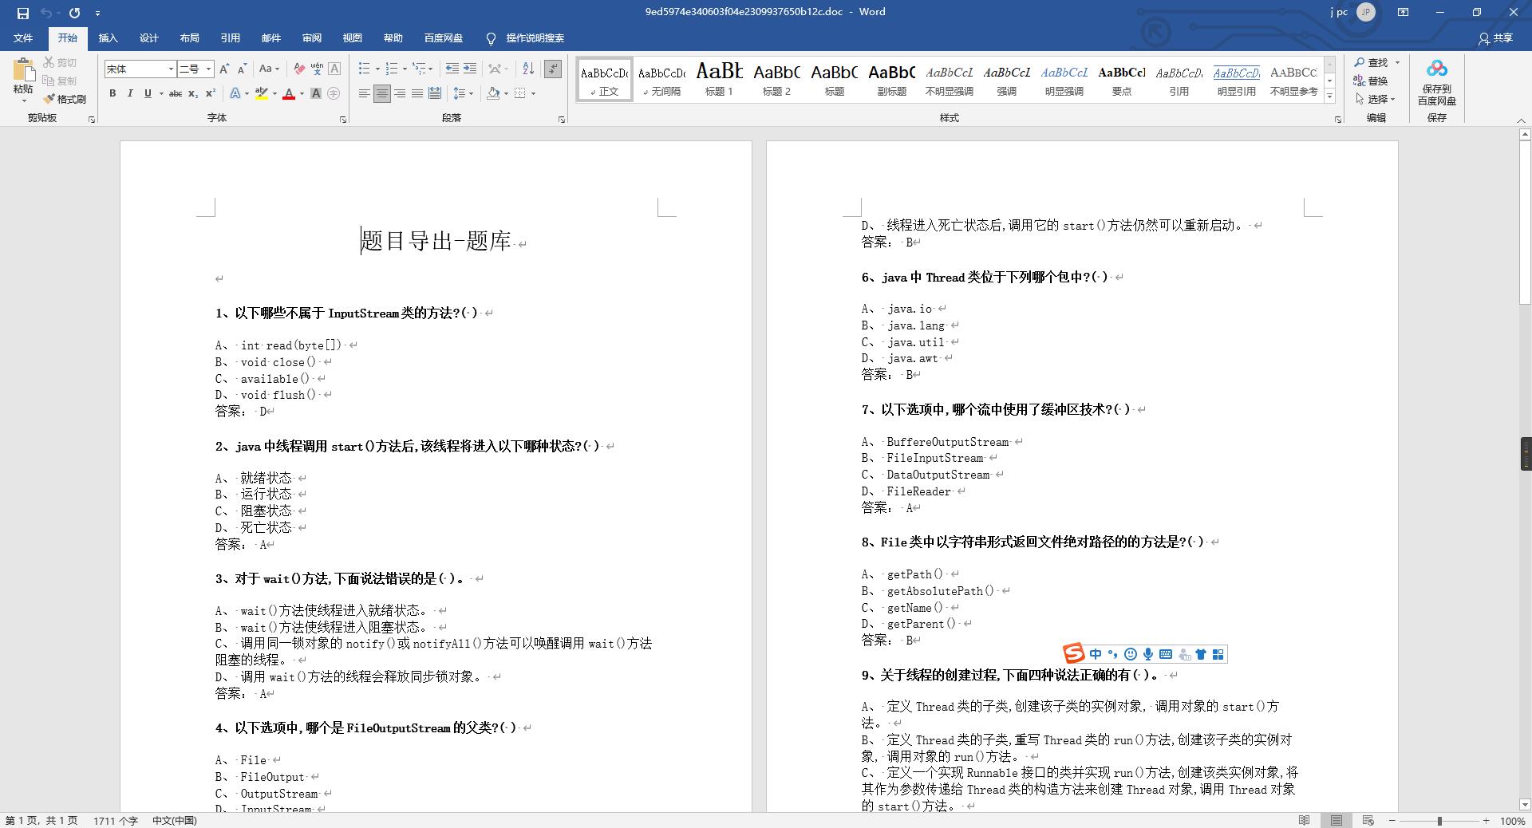Viewport: 1532px width, 828px height.
Task: Click the grow font size icon
Action: point(224,69)
